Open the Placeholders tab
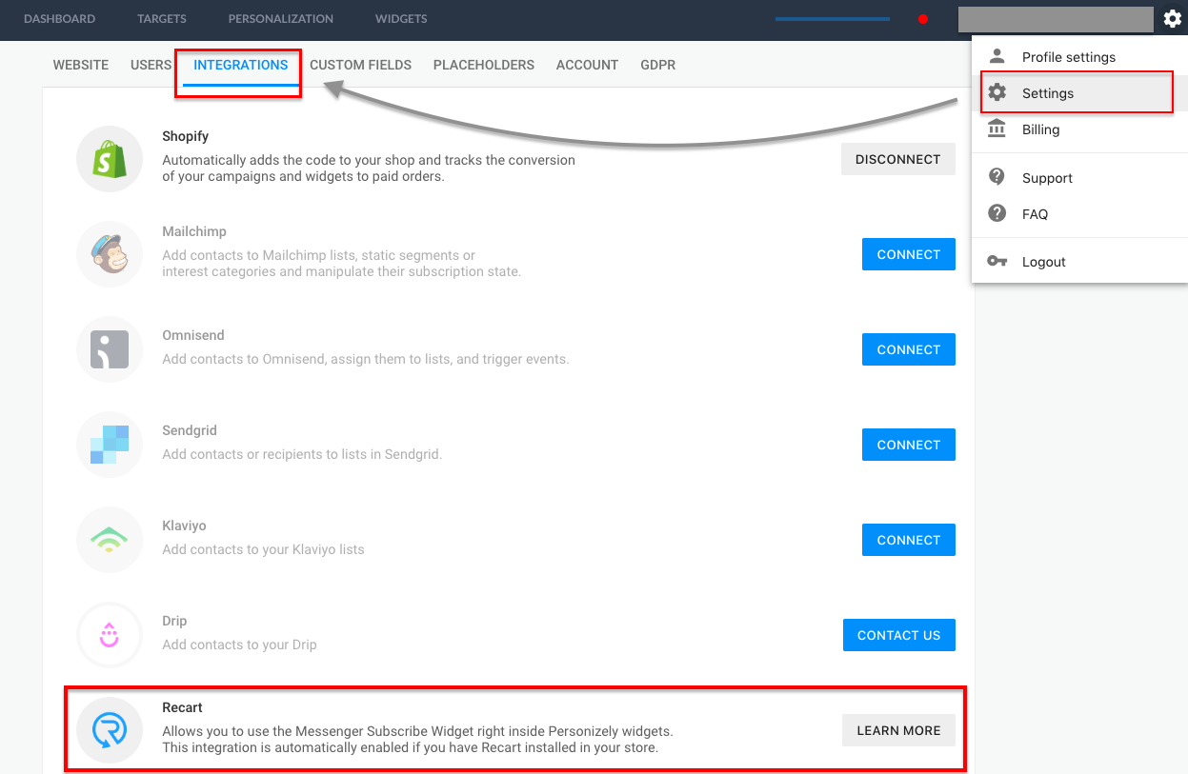 [484, 65]
